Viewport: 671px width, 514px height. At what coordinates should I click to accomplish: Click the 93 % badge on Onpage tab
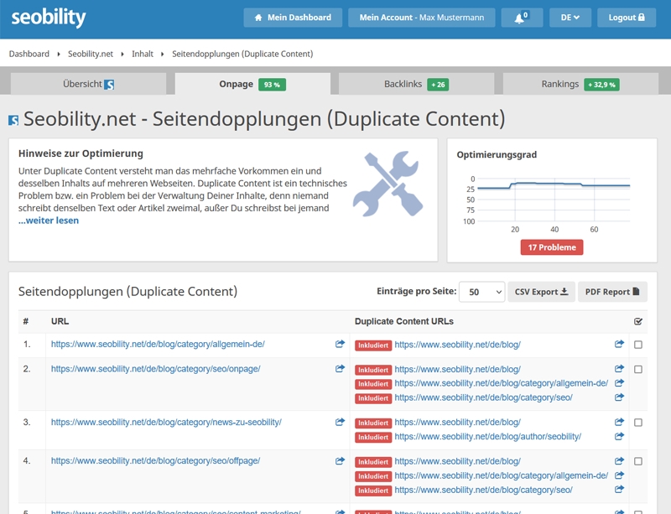click(272, 85)
